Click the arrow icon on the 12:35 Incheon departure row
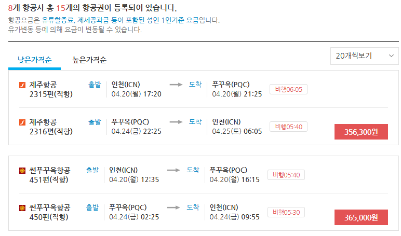401x236 pixels. tap(175, 170)
